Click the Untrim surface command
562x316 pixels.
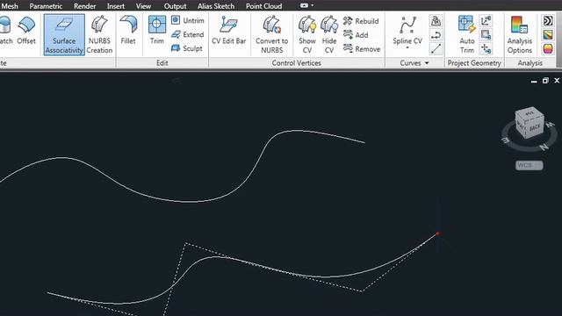[187, 20]
